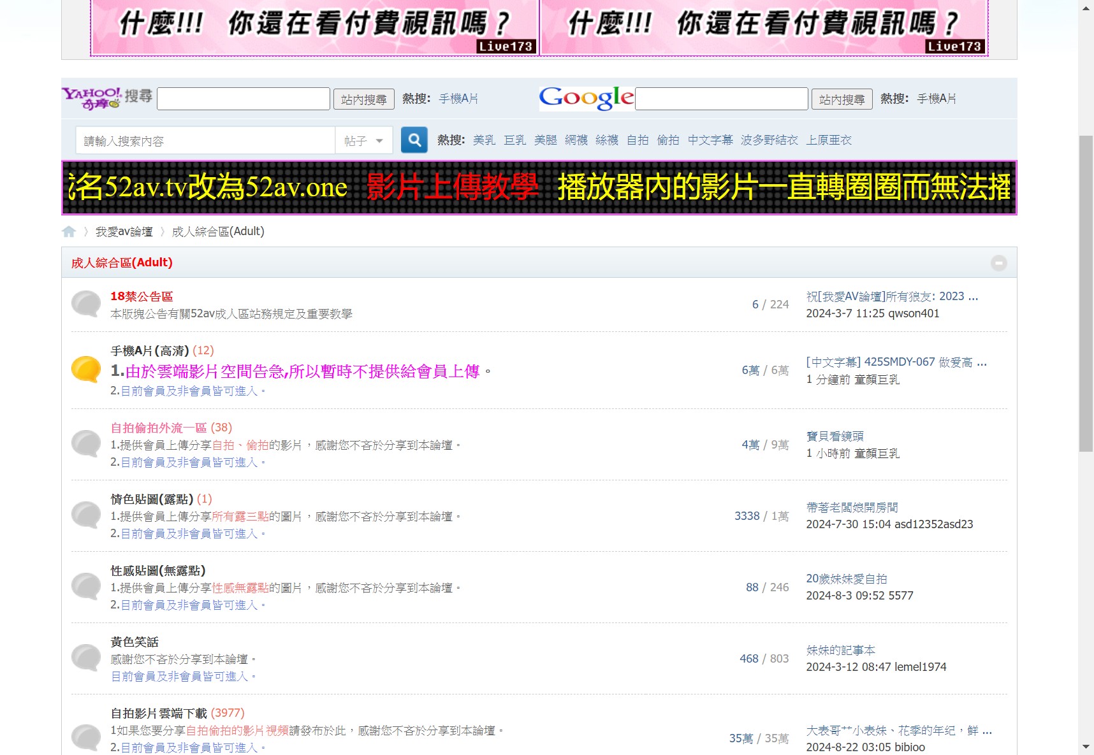Click the blue magnifier search button
Viewport: 1094px width, 755px height.
(x=414, y=140)
